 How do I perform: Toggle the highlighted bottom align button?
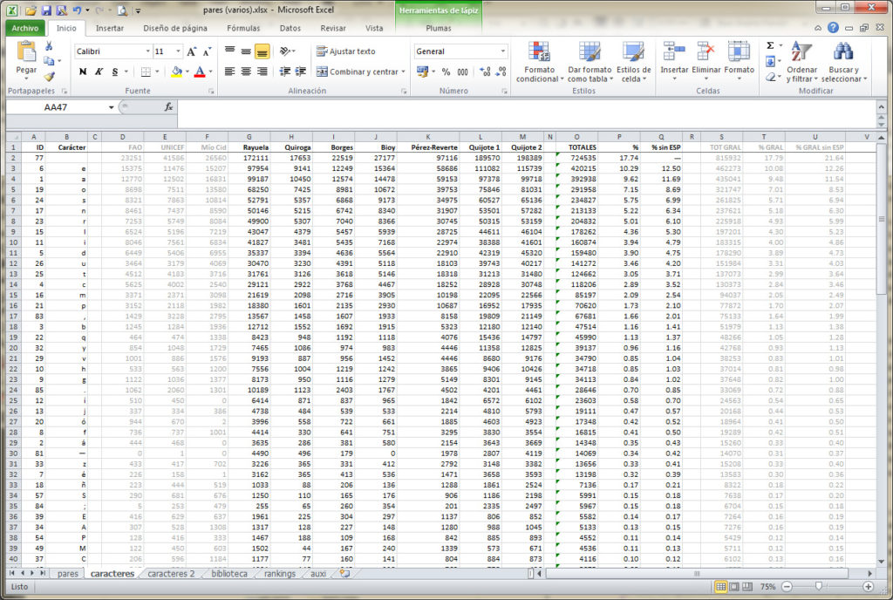(262, 51)
